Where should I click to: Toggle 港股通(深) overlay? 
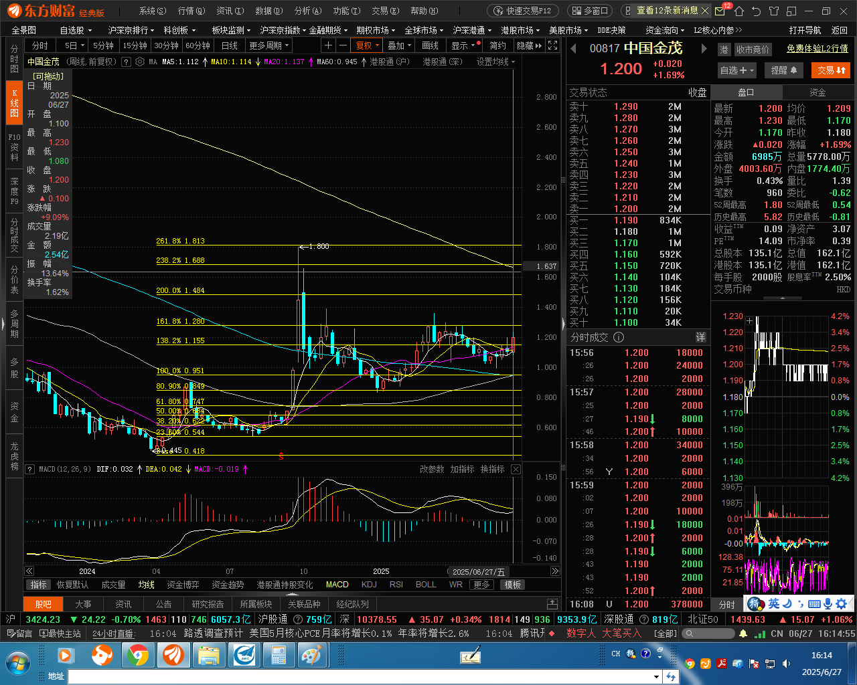[x=442, y=62]
